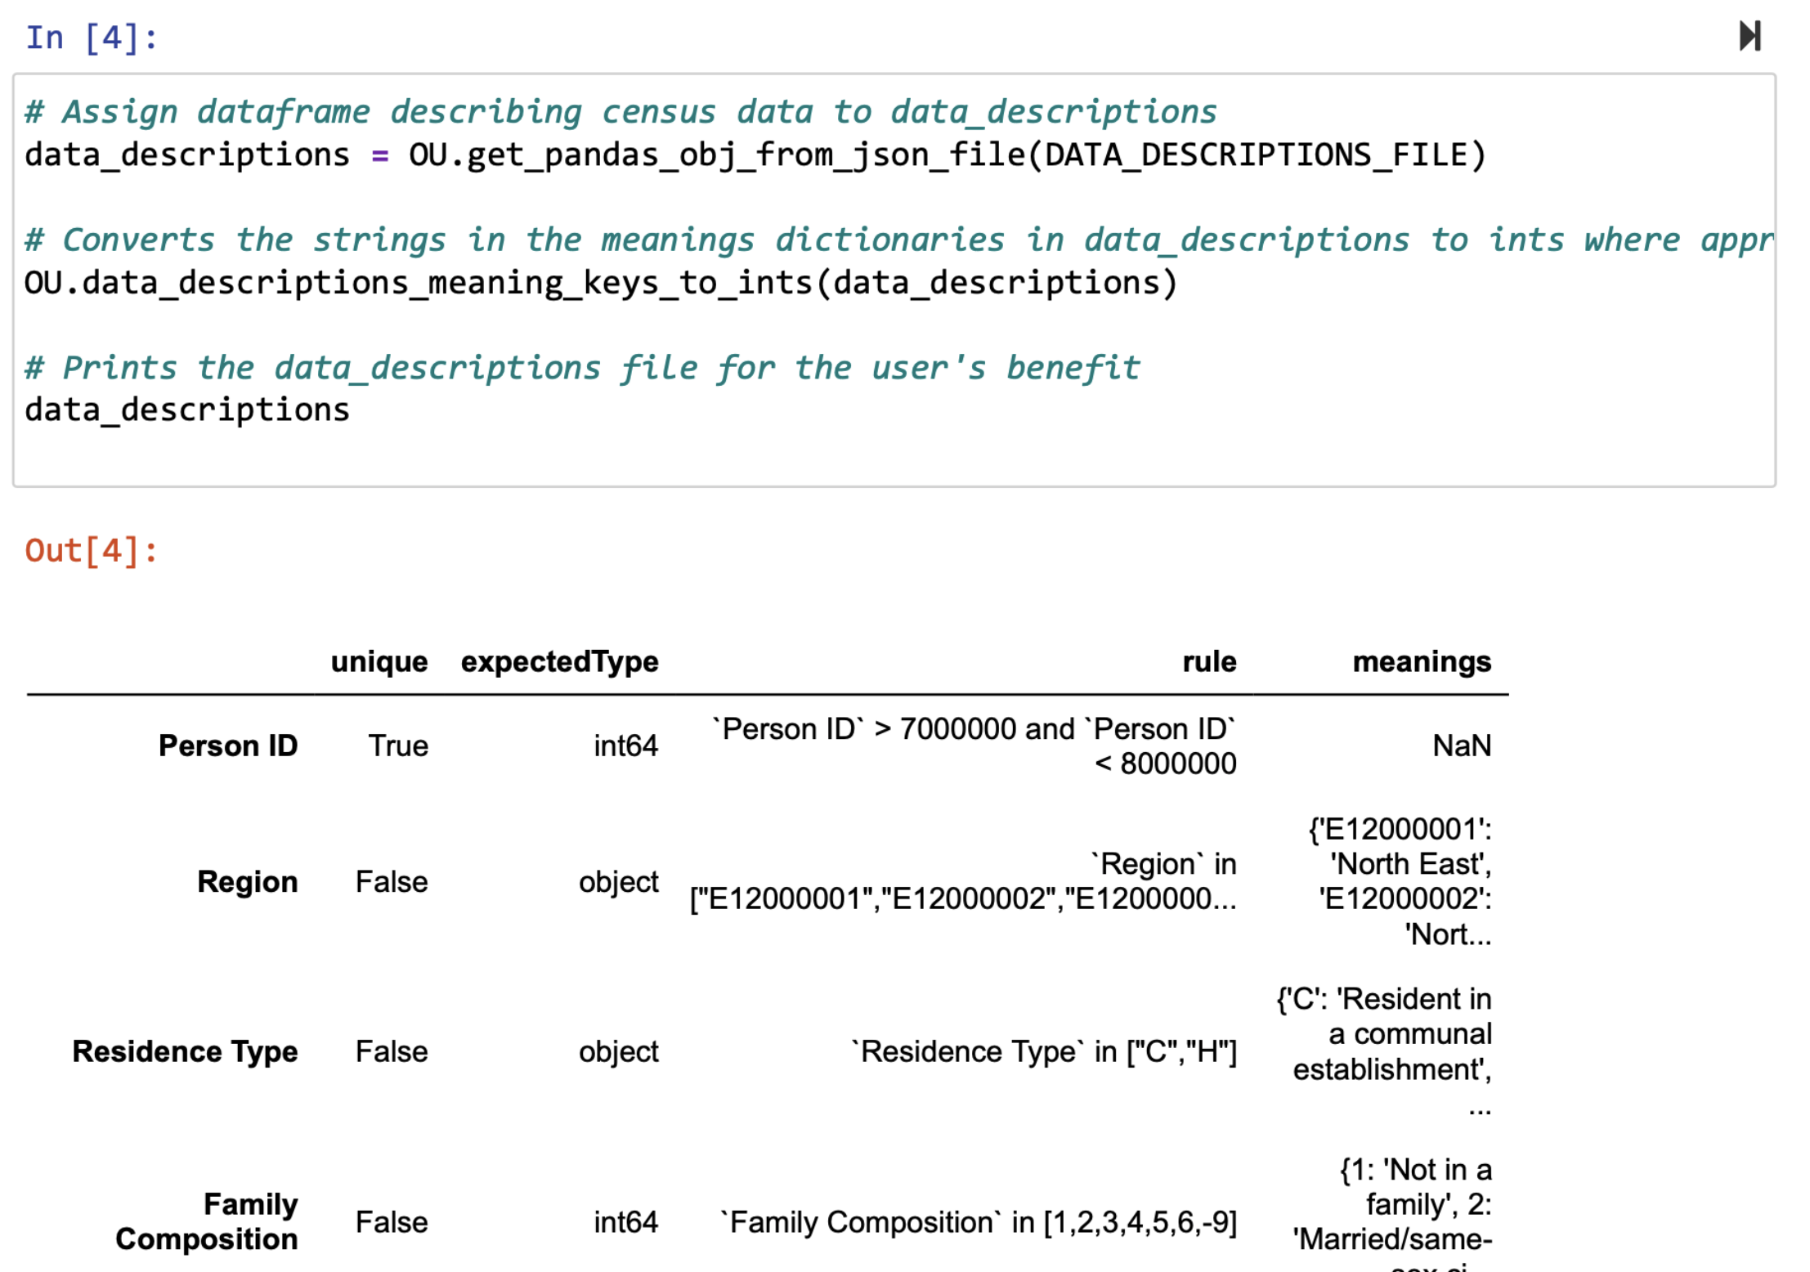Click the 'Prints the data_descriptions file' comment
The height and width of the screenshot is (1272, 1810).
581,368
